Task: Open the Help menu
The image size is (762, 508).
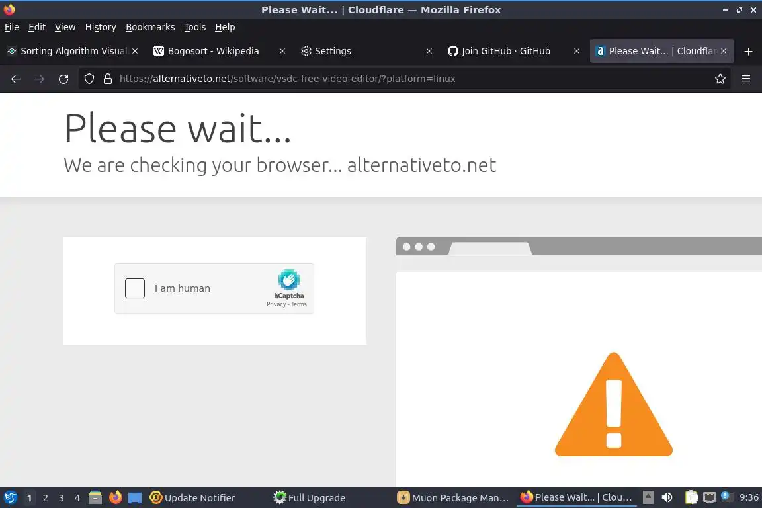Action: tap(225, 27)
